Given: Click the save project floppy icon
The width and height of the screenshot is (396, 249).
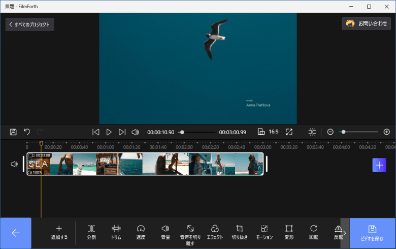Looking at the screenshot, I should [13, 132].
